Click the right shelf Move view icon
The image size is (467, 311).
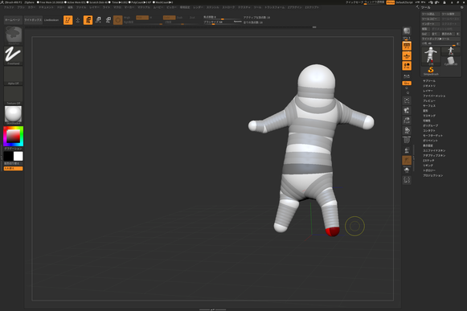(x=407, y=111)
